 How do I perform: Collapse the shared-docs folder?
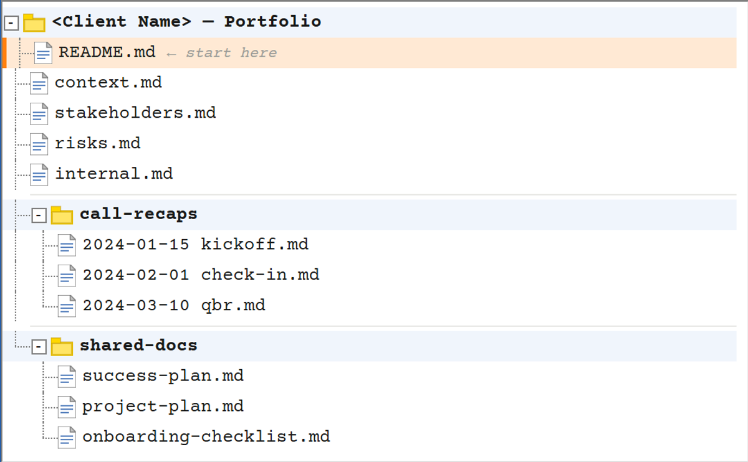click(x=39, y=347)
